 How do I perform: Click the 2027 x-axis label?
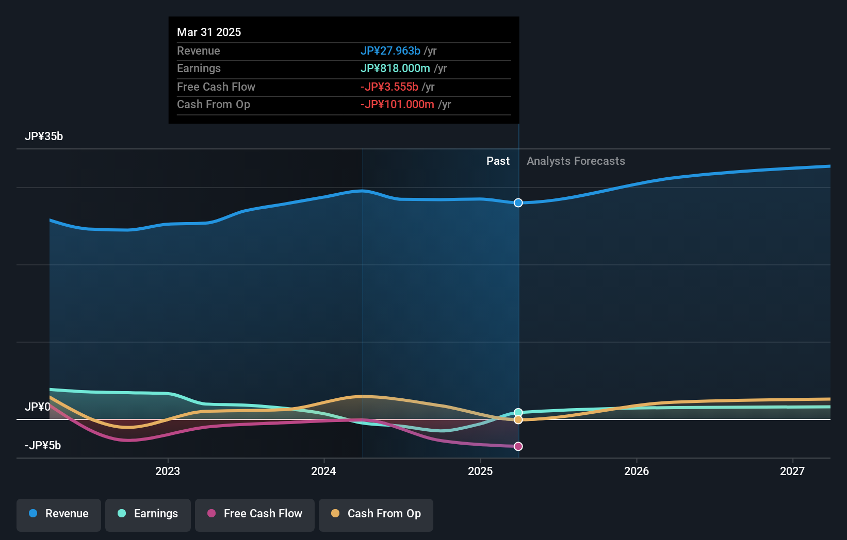[792, 471]
